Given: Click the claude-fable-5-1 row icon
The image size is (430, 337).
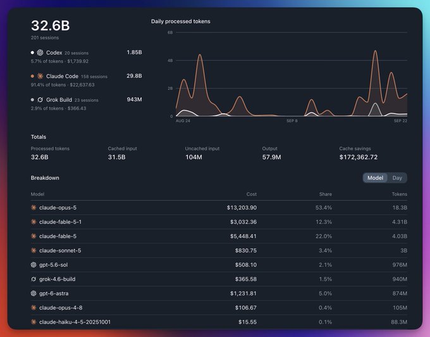Looking at the screenshot, I should [x=34, y=222].
